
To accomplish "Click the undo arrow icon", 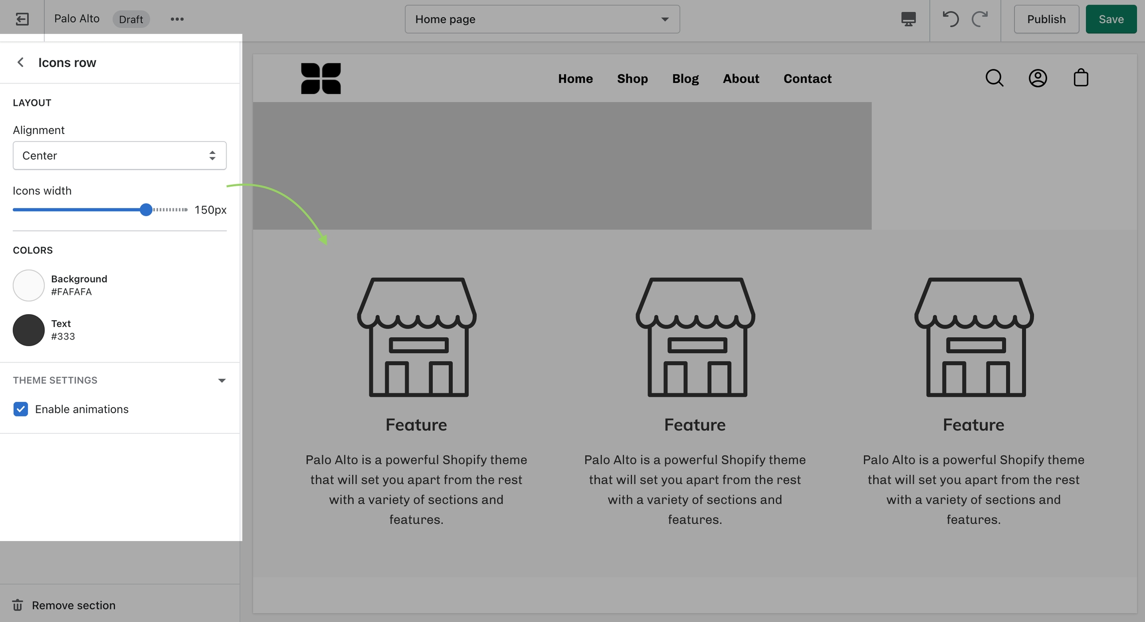I will (x=950, y=19).
